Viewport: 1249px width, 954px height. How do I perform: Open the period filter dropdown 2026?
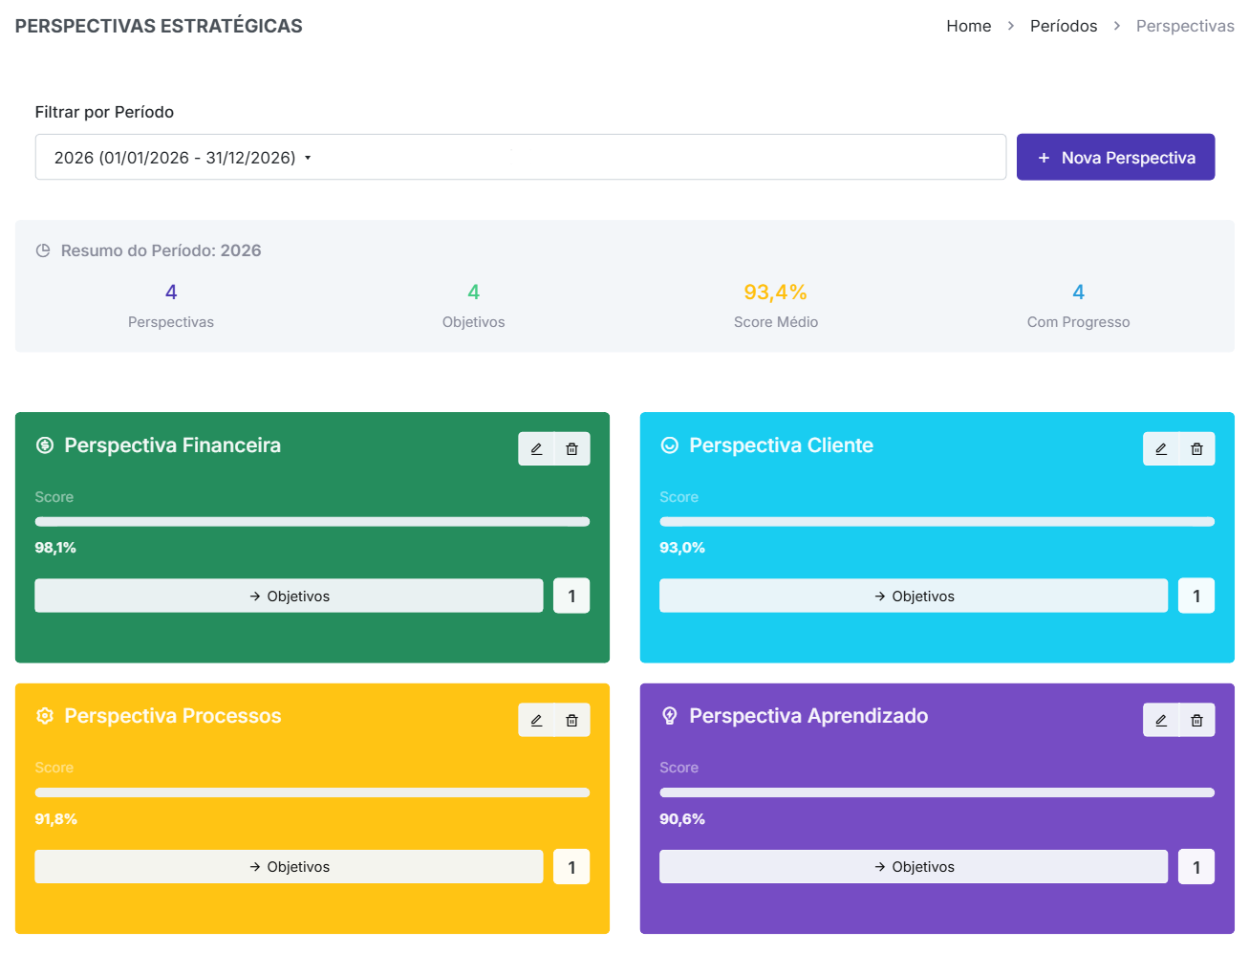pos(521,157)
